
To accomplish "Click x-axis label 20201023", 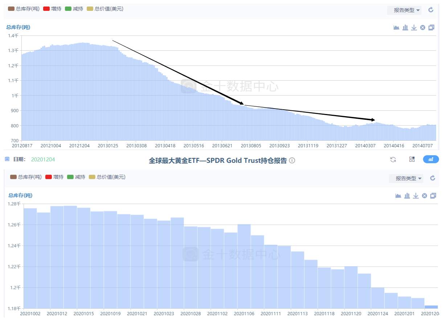I will pos(164,314).
